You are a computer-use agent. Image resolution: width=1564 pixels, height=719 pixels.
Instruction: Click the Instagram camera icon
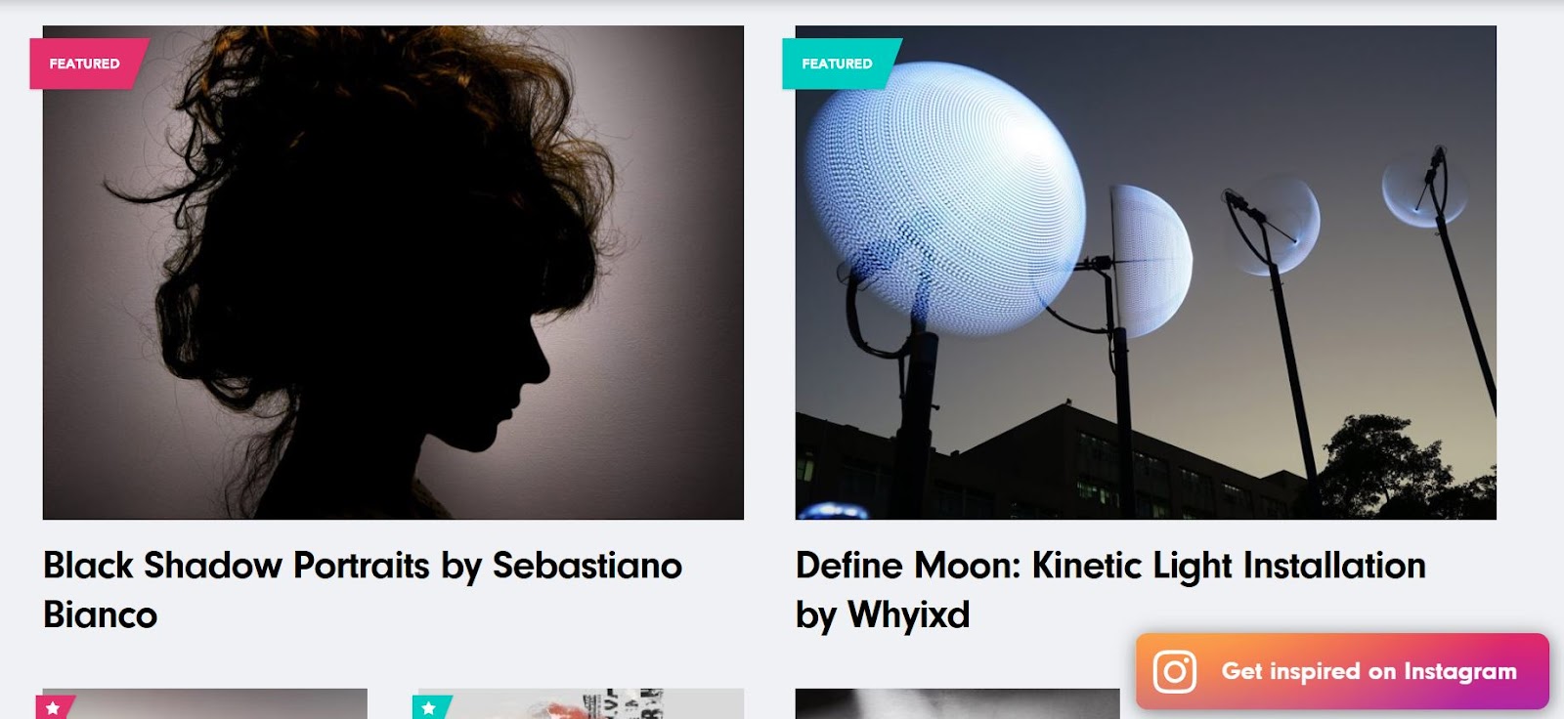(1174, 671)
